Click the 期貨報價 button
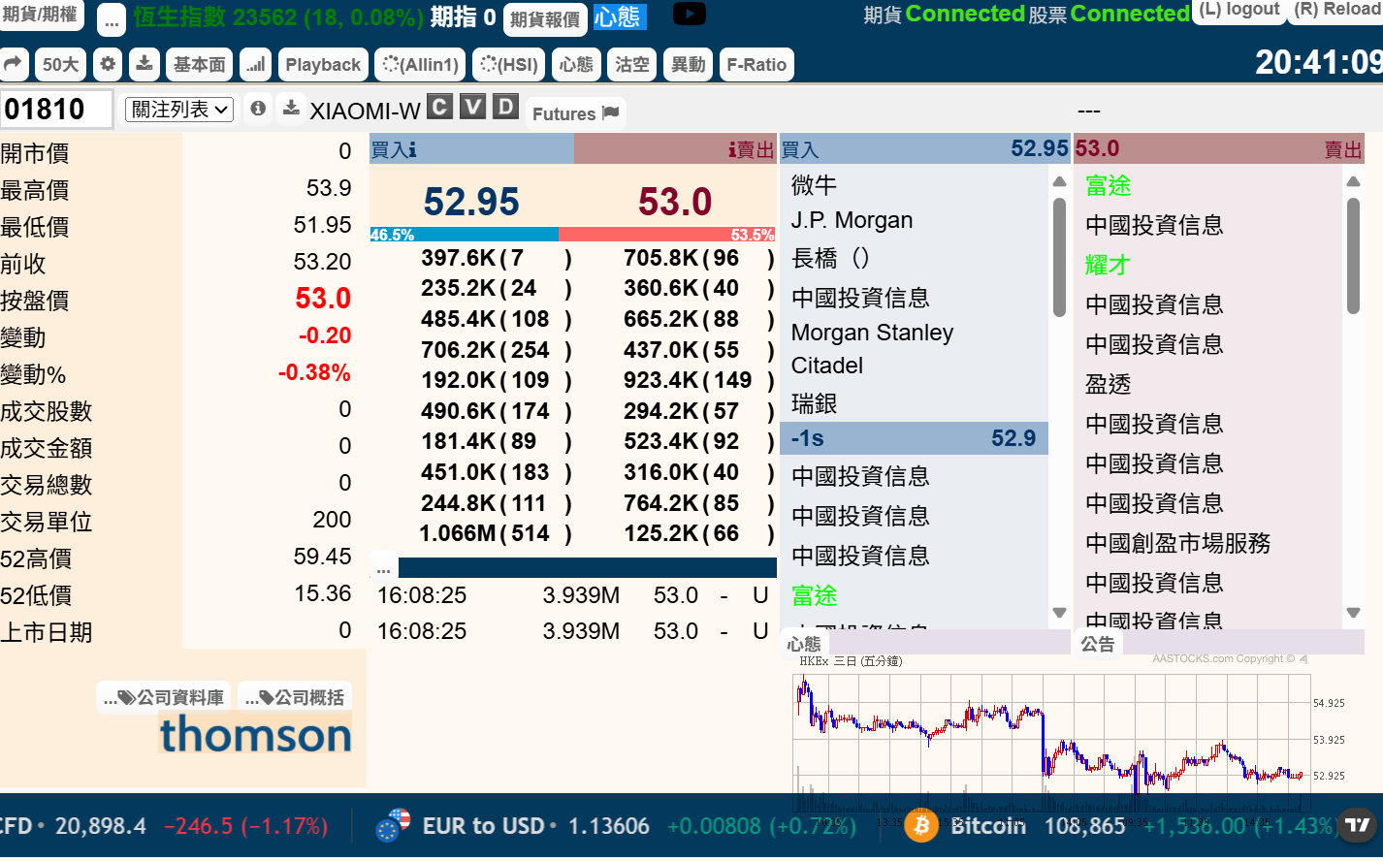This screenshot has width=1383, height=861. tap(545, 18)
